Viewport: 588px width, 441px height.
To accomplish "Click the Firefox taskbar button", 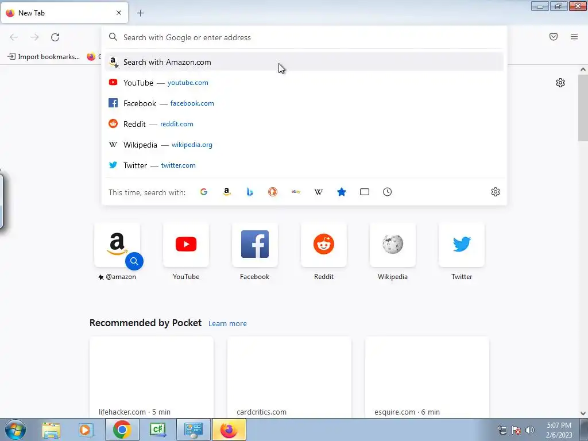I will (229, 430).
